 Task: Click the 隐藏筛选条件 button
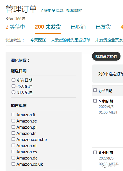click(106, 56)
